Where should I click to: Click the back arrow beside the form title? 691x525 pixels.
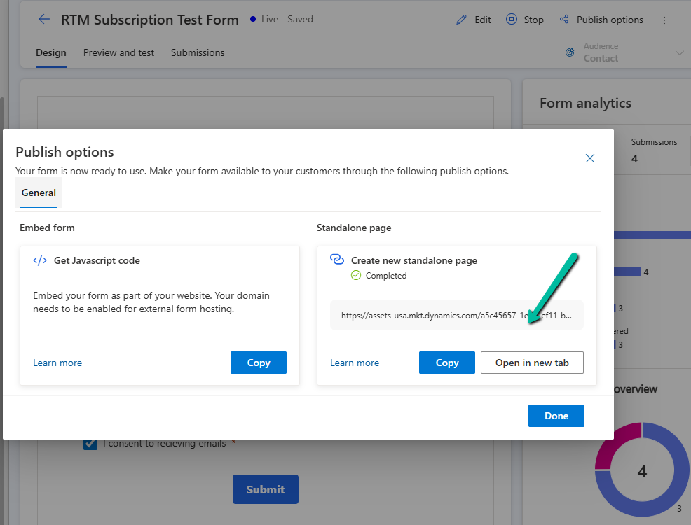44,19
